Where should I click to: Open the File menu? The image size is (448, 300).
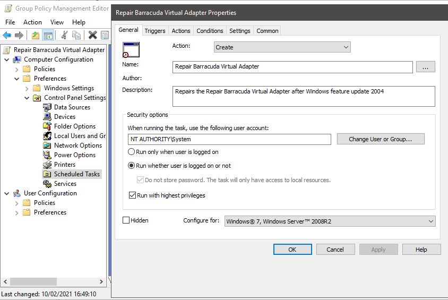[x=10, y=22]
